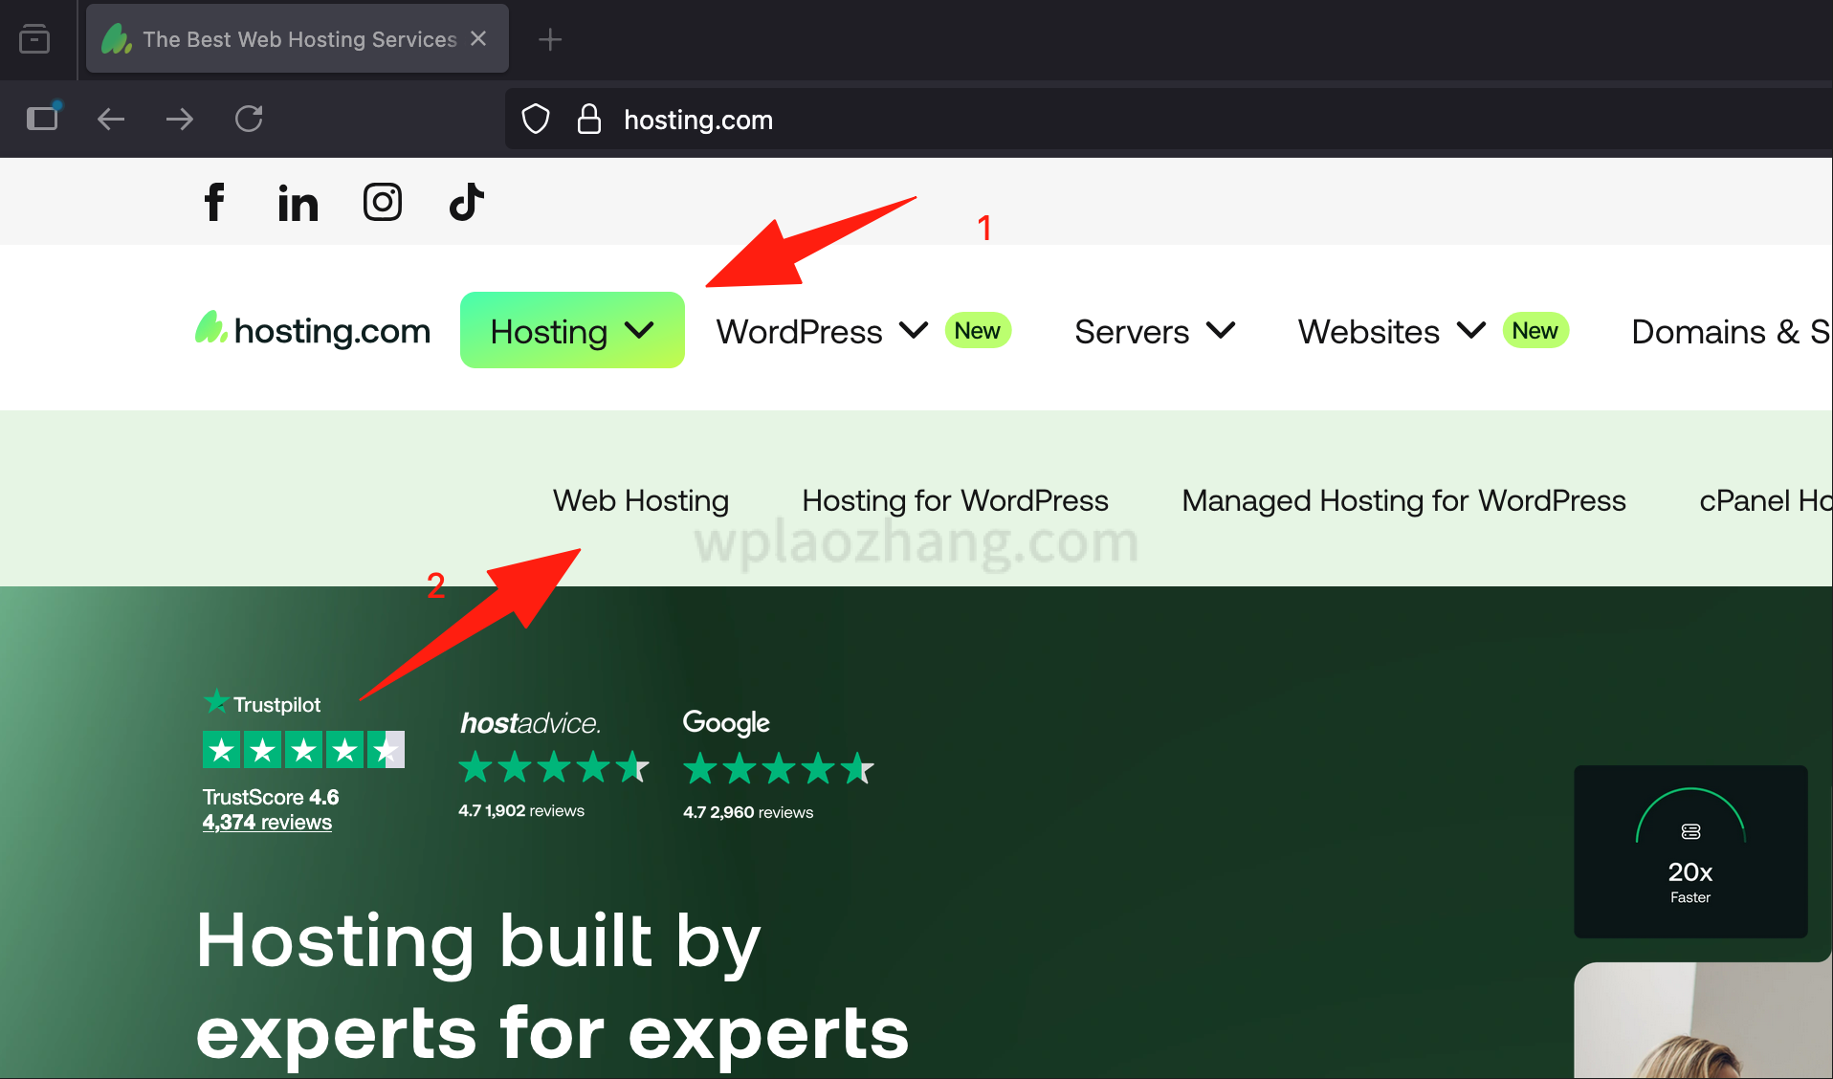
Task: Open the Instagram social icon
Action: tap(382, 202)
